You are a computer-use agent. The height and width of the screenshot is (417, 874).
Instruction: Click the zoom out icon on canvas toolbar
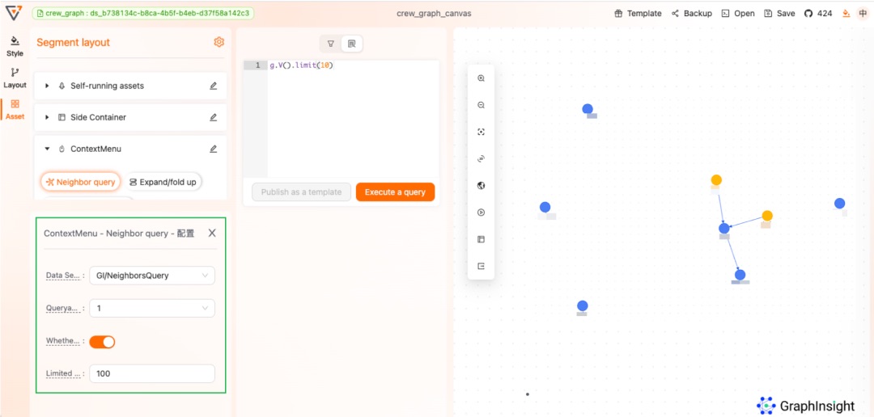click(x=481, y=105)
